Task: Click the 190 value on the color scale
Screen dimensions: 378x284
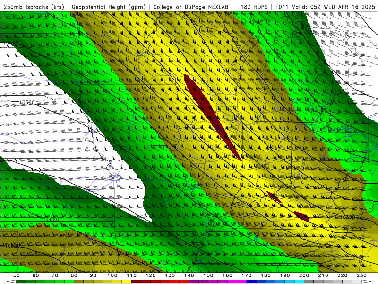Action: click(285, 275)
